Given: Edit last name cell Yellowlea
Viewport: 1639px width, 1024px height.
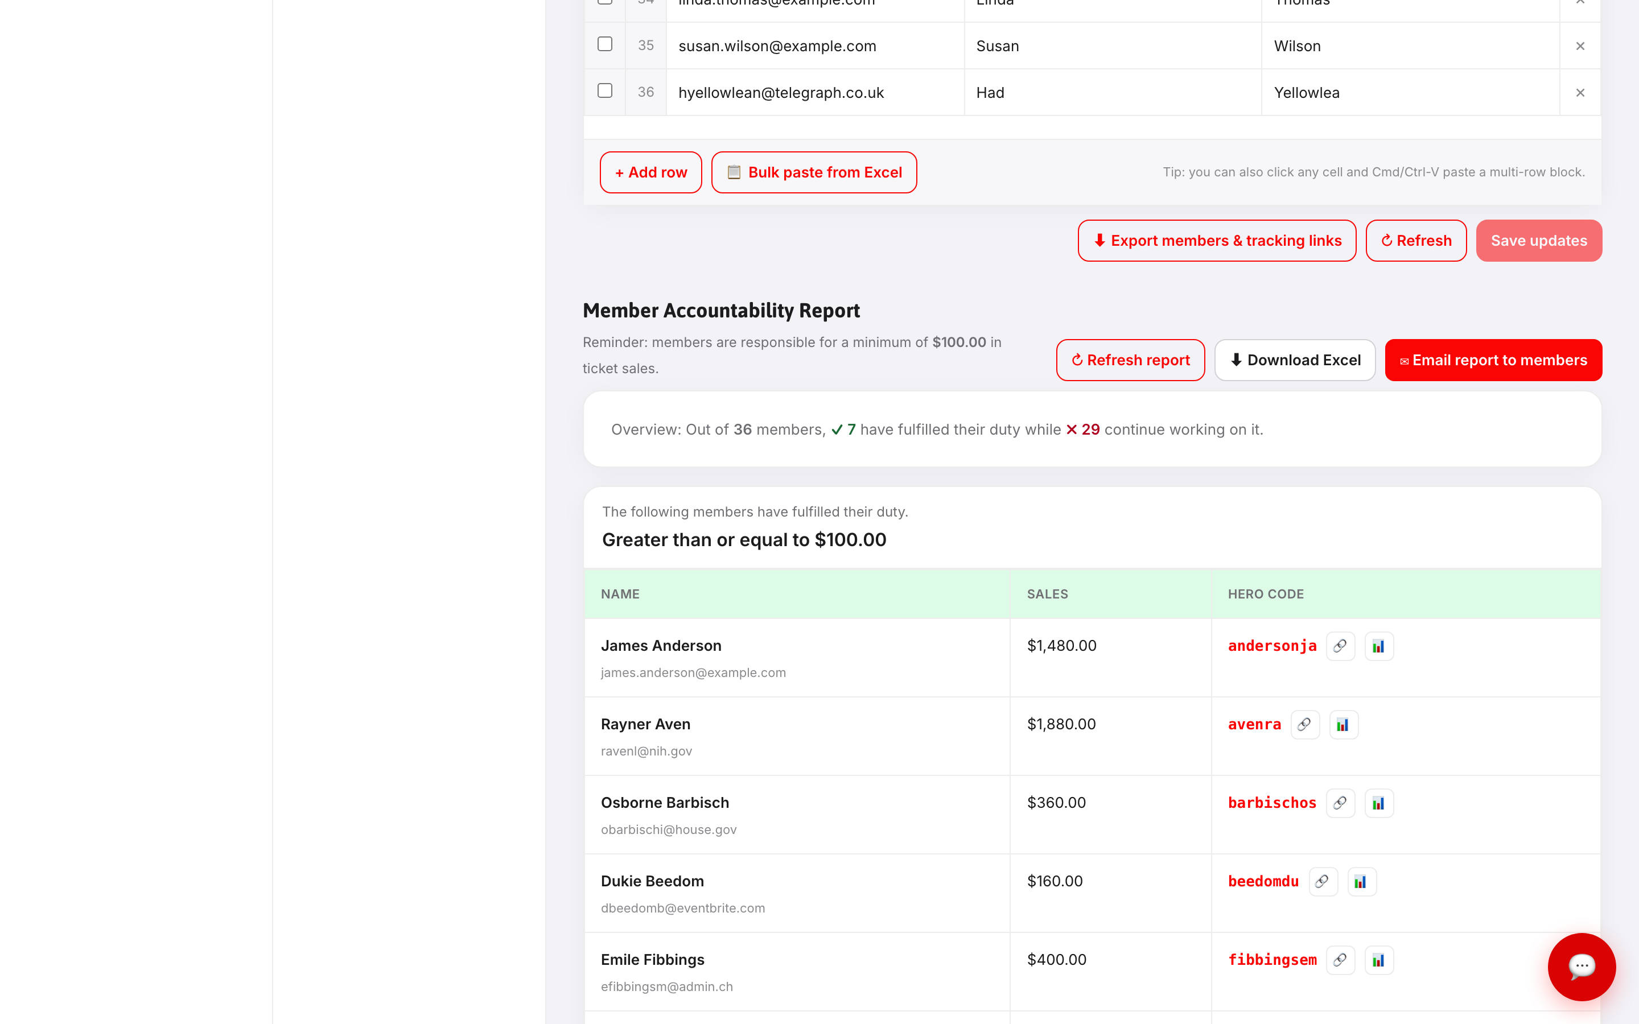Looking at the screenshot, I should (1411, 93).
